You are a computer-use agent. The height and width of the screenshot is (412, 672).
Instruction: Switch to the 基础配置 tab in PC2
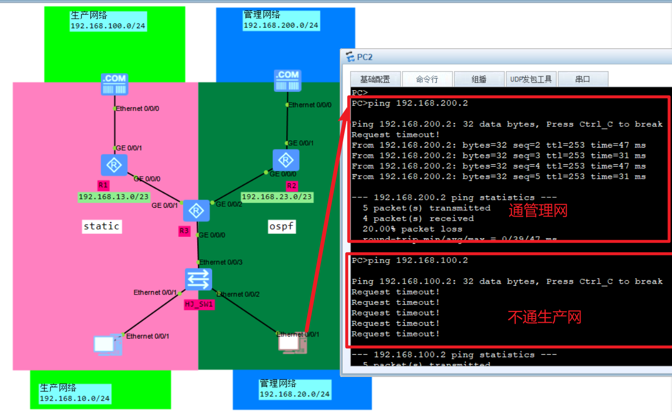click(x=376, y=79)
